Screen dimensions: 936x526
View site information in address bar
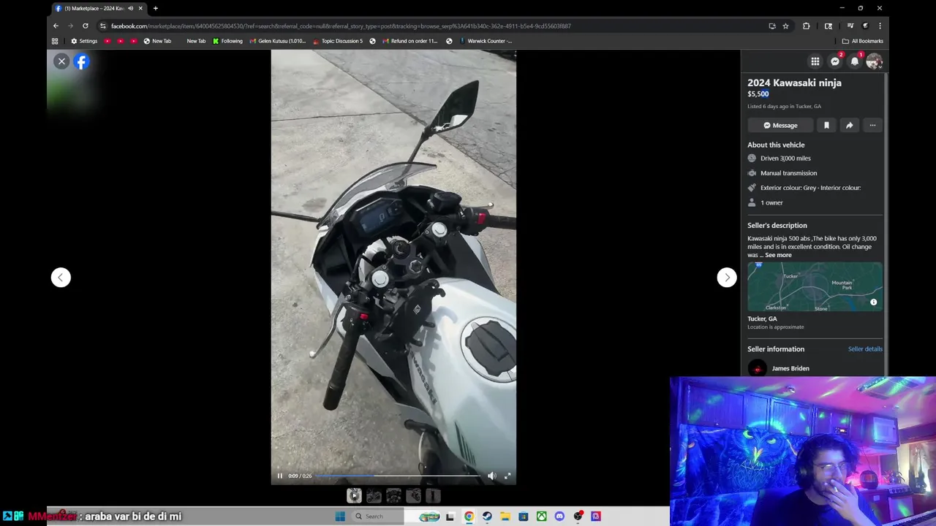(102, 26)
